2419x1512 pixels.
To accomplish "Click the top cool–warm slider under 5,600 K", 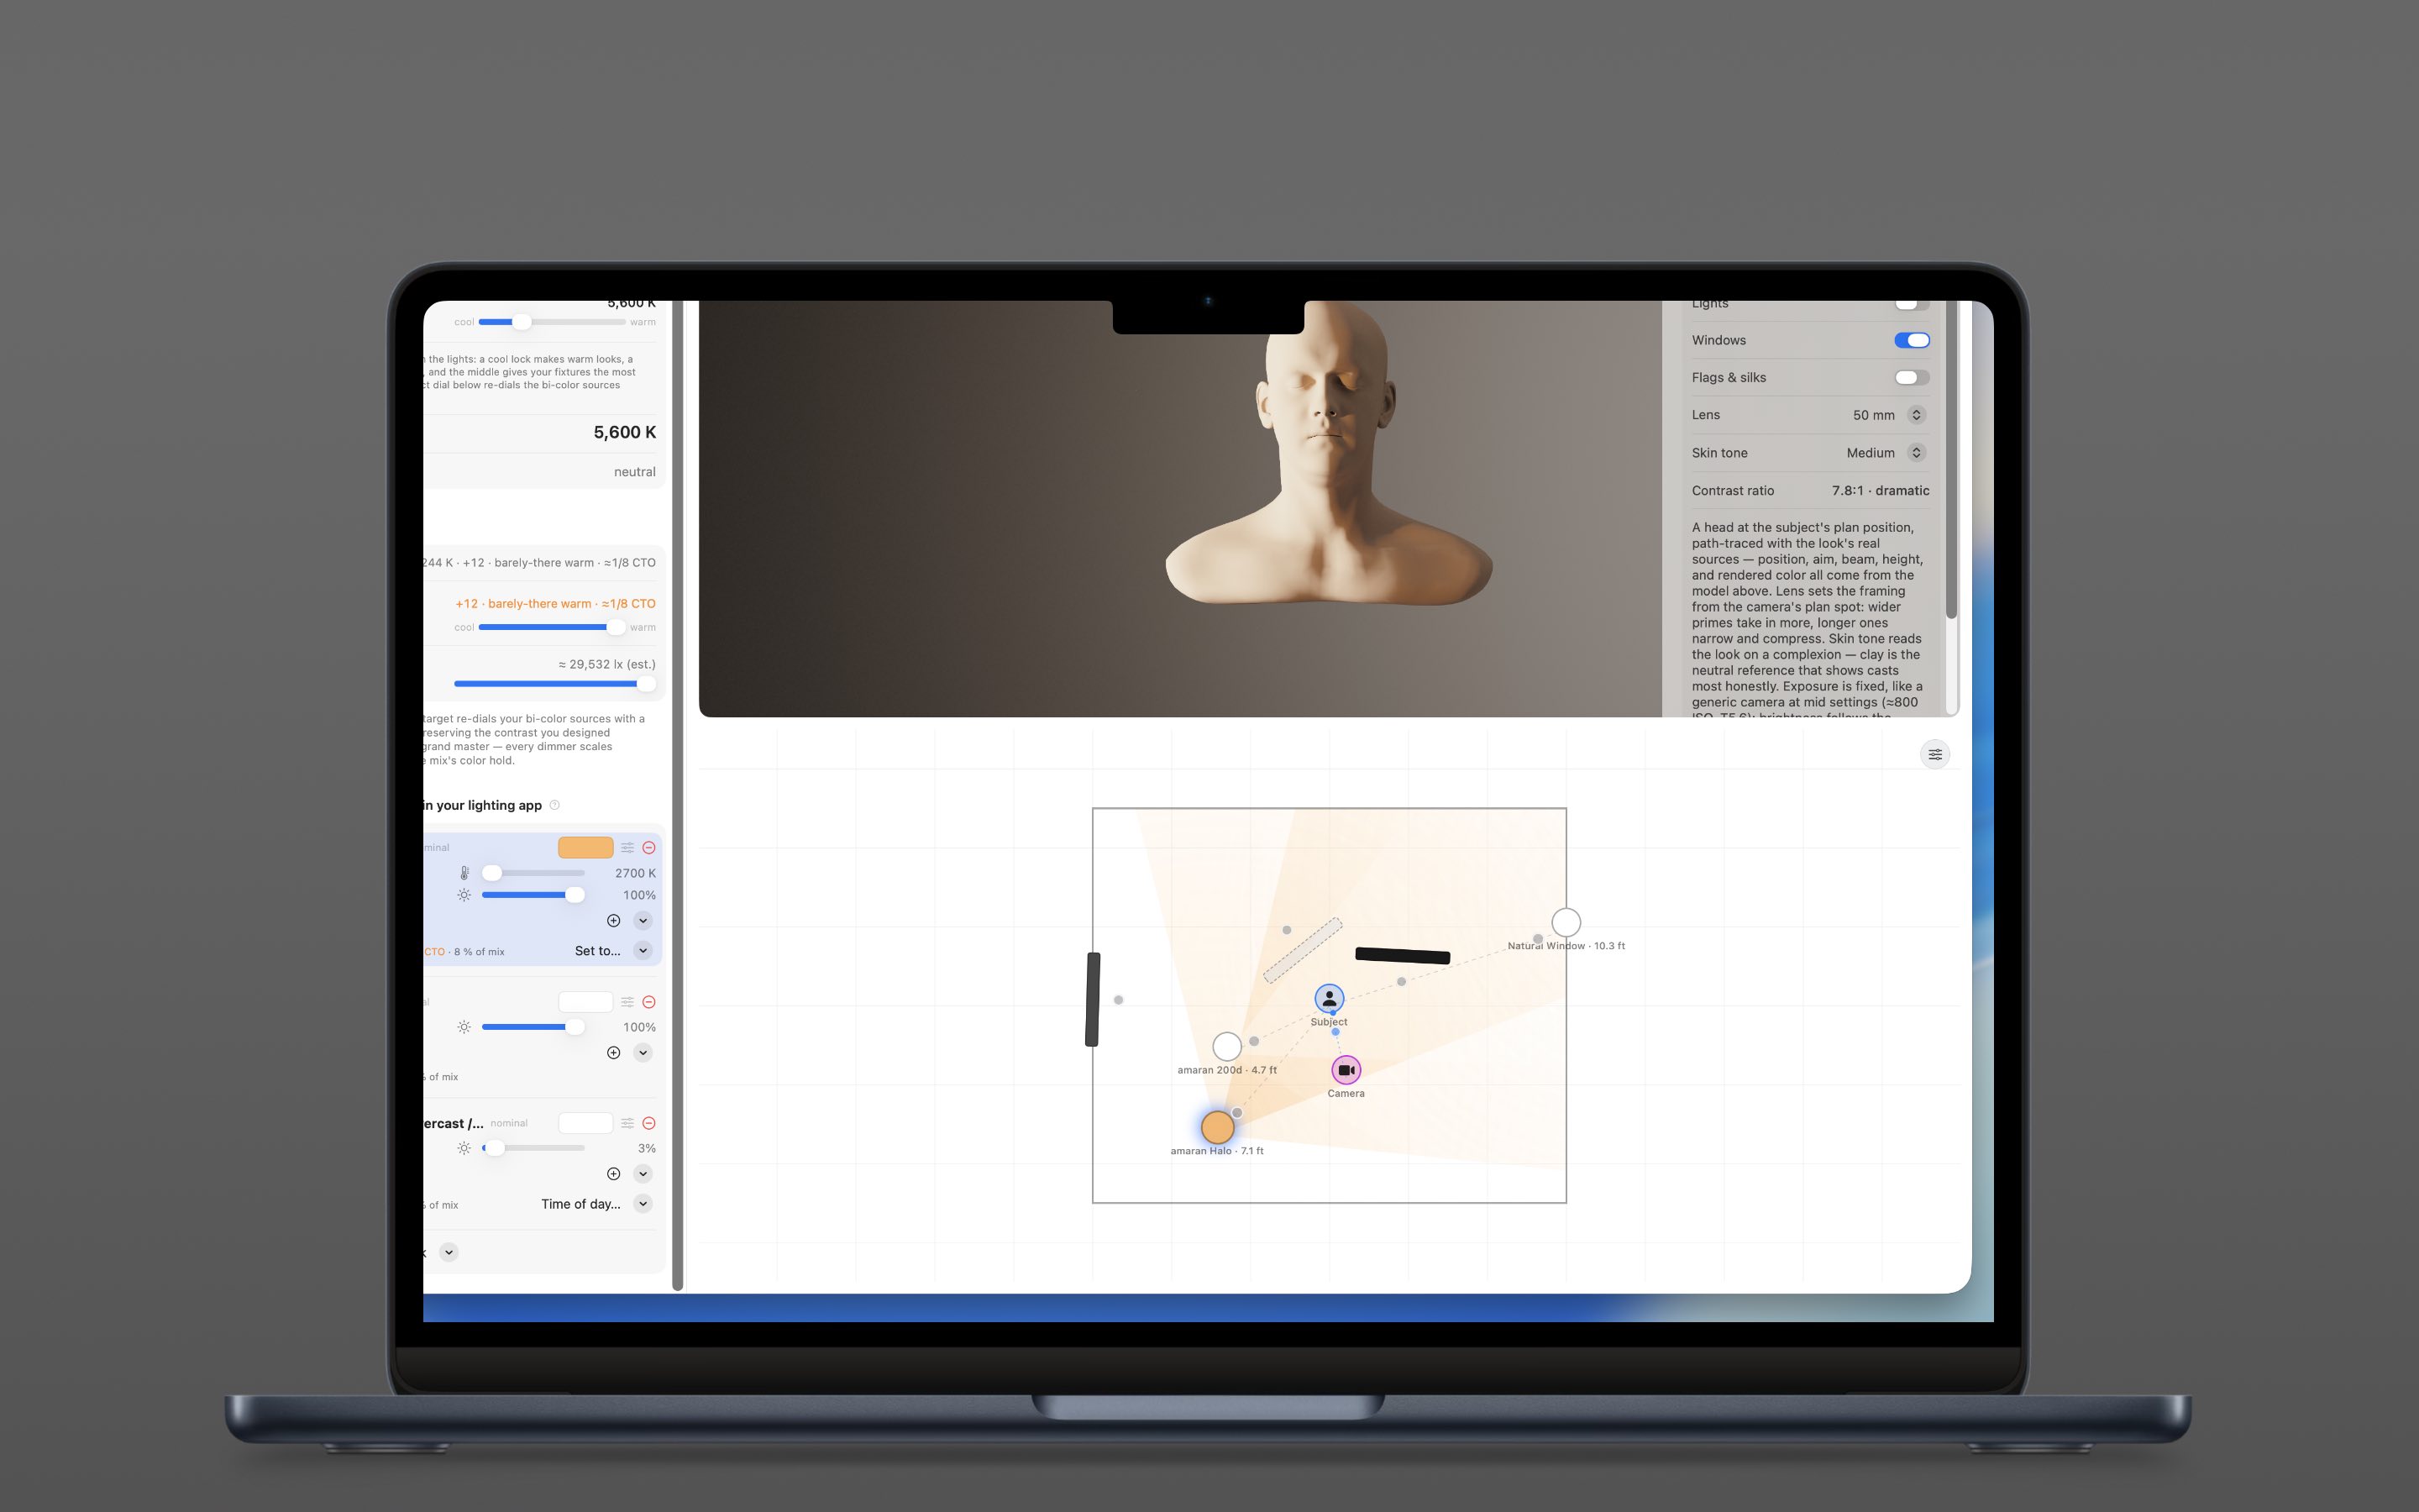I will click(552, 322).
